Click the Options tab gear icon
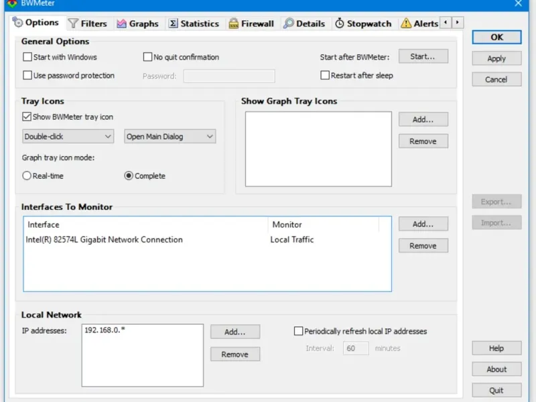This screenshot has height=402, width=536. click(x=17, y=22)
